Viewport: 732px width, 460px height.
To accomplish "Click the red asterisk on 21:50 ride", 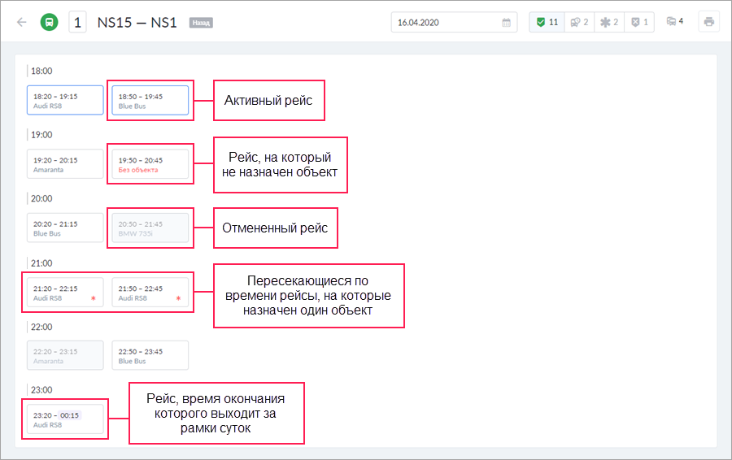I will click(x=178, y=298).
